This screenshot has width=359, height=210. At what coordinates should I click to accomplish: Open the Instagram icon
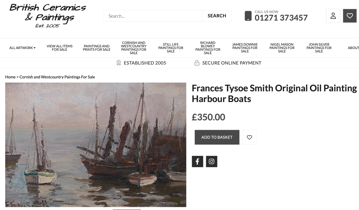pos(211,162)
